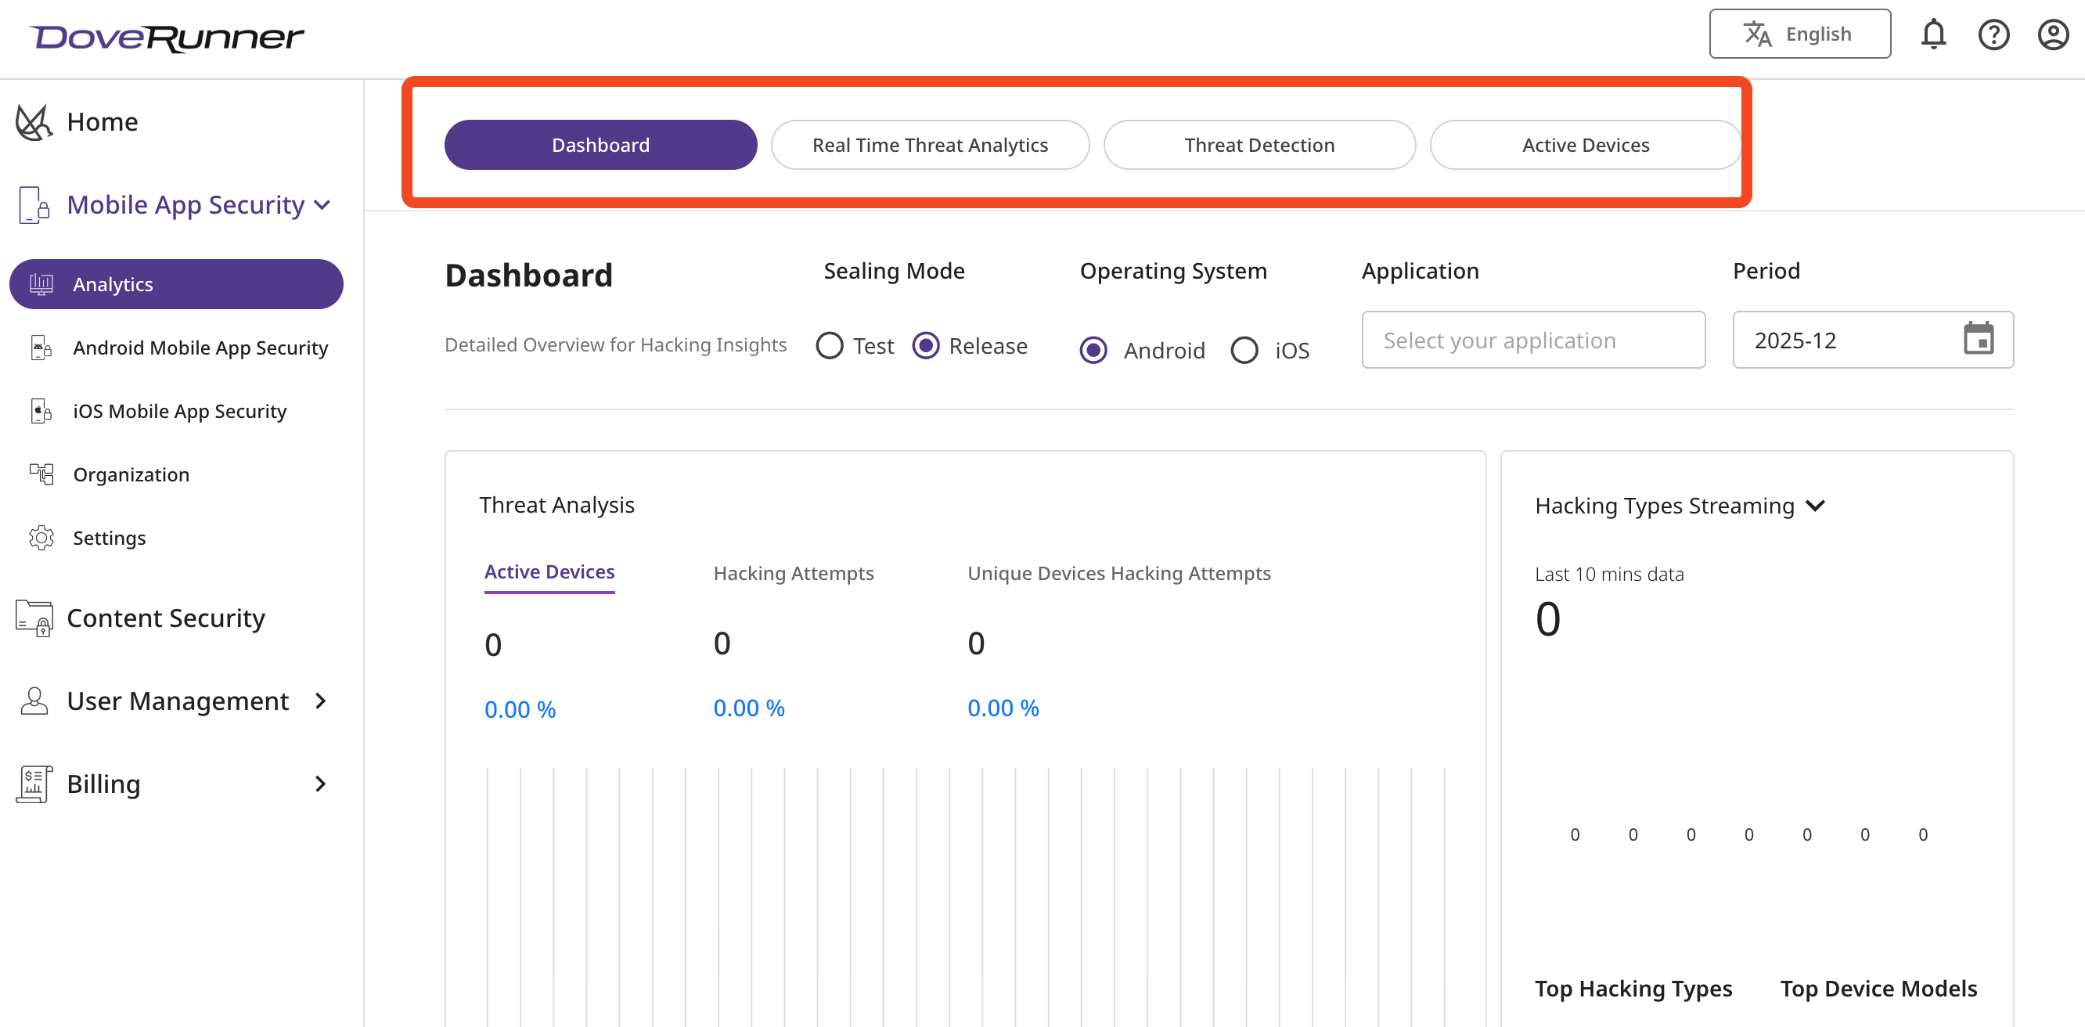Screen dimensions: 2085x1027
Task: Click the Settings gear icon in sidebar
Action: pyautogui.click(x=41, y=539)
